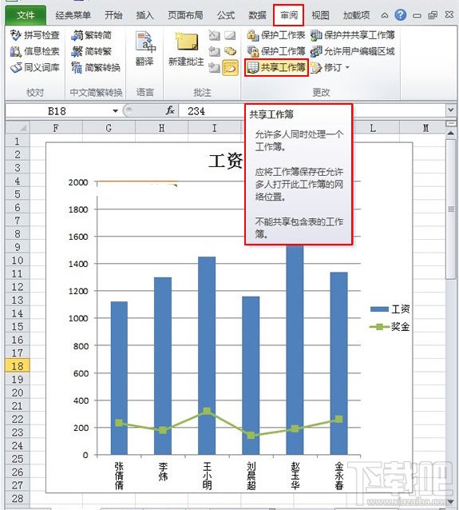This screenshot has width=459, height=510.
Task: Click 保护并共享工作簿
Action: [353, 35]
